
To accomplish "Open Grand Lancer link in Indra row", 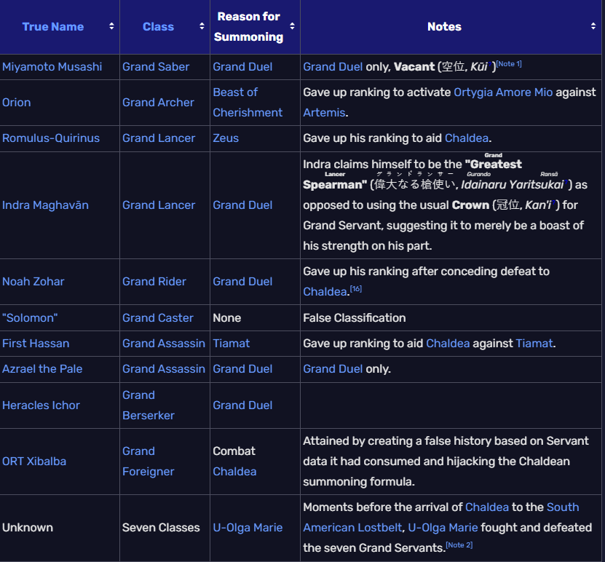I will pyautogui.click(x=159, y=205).
